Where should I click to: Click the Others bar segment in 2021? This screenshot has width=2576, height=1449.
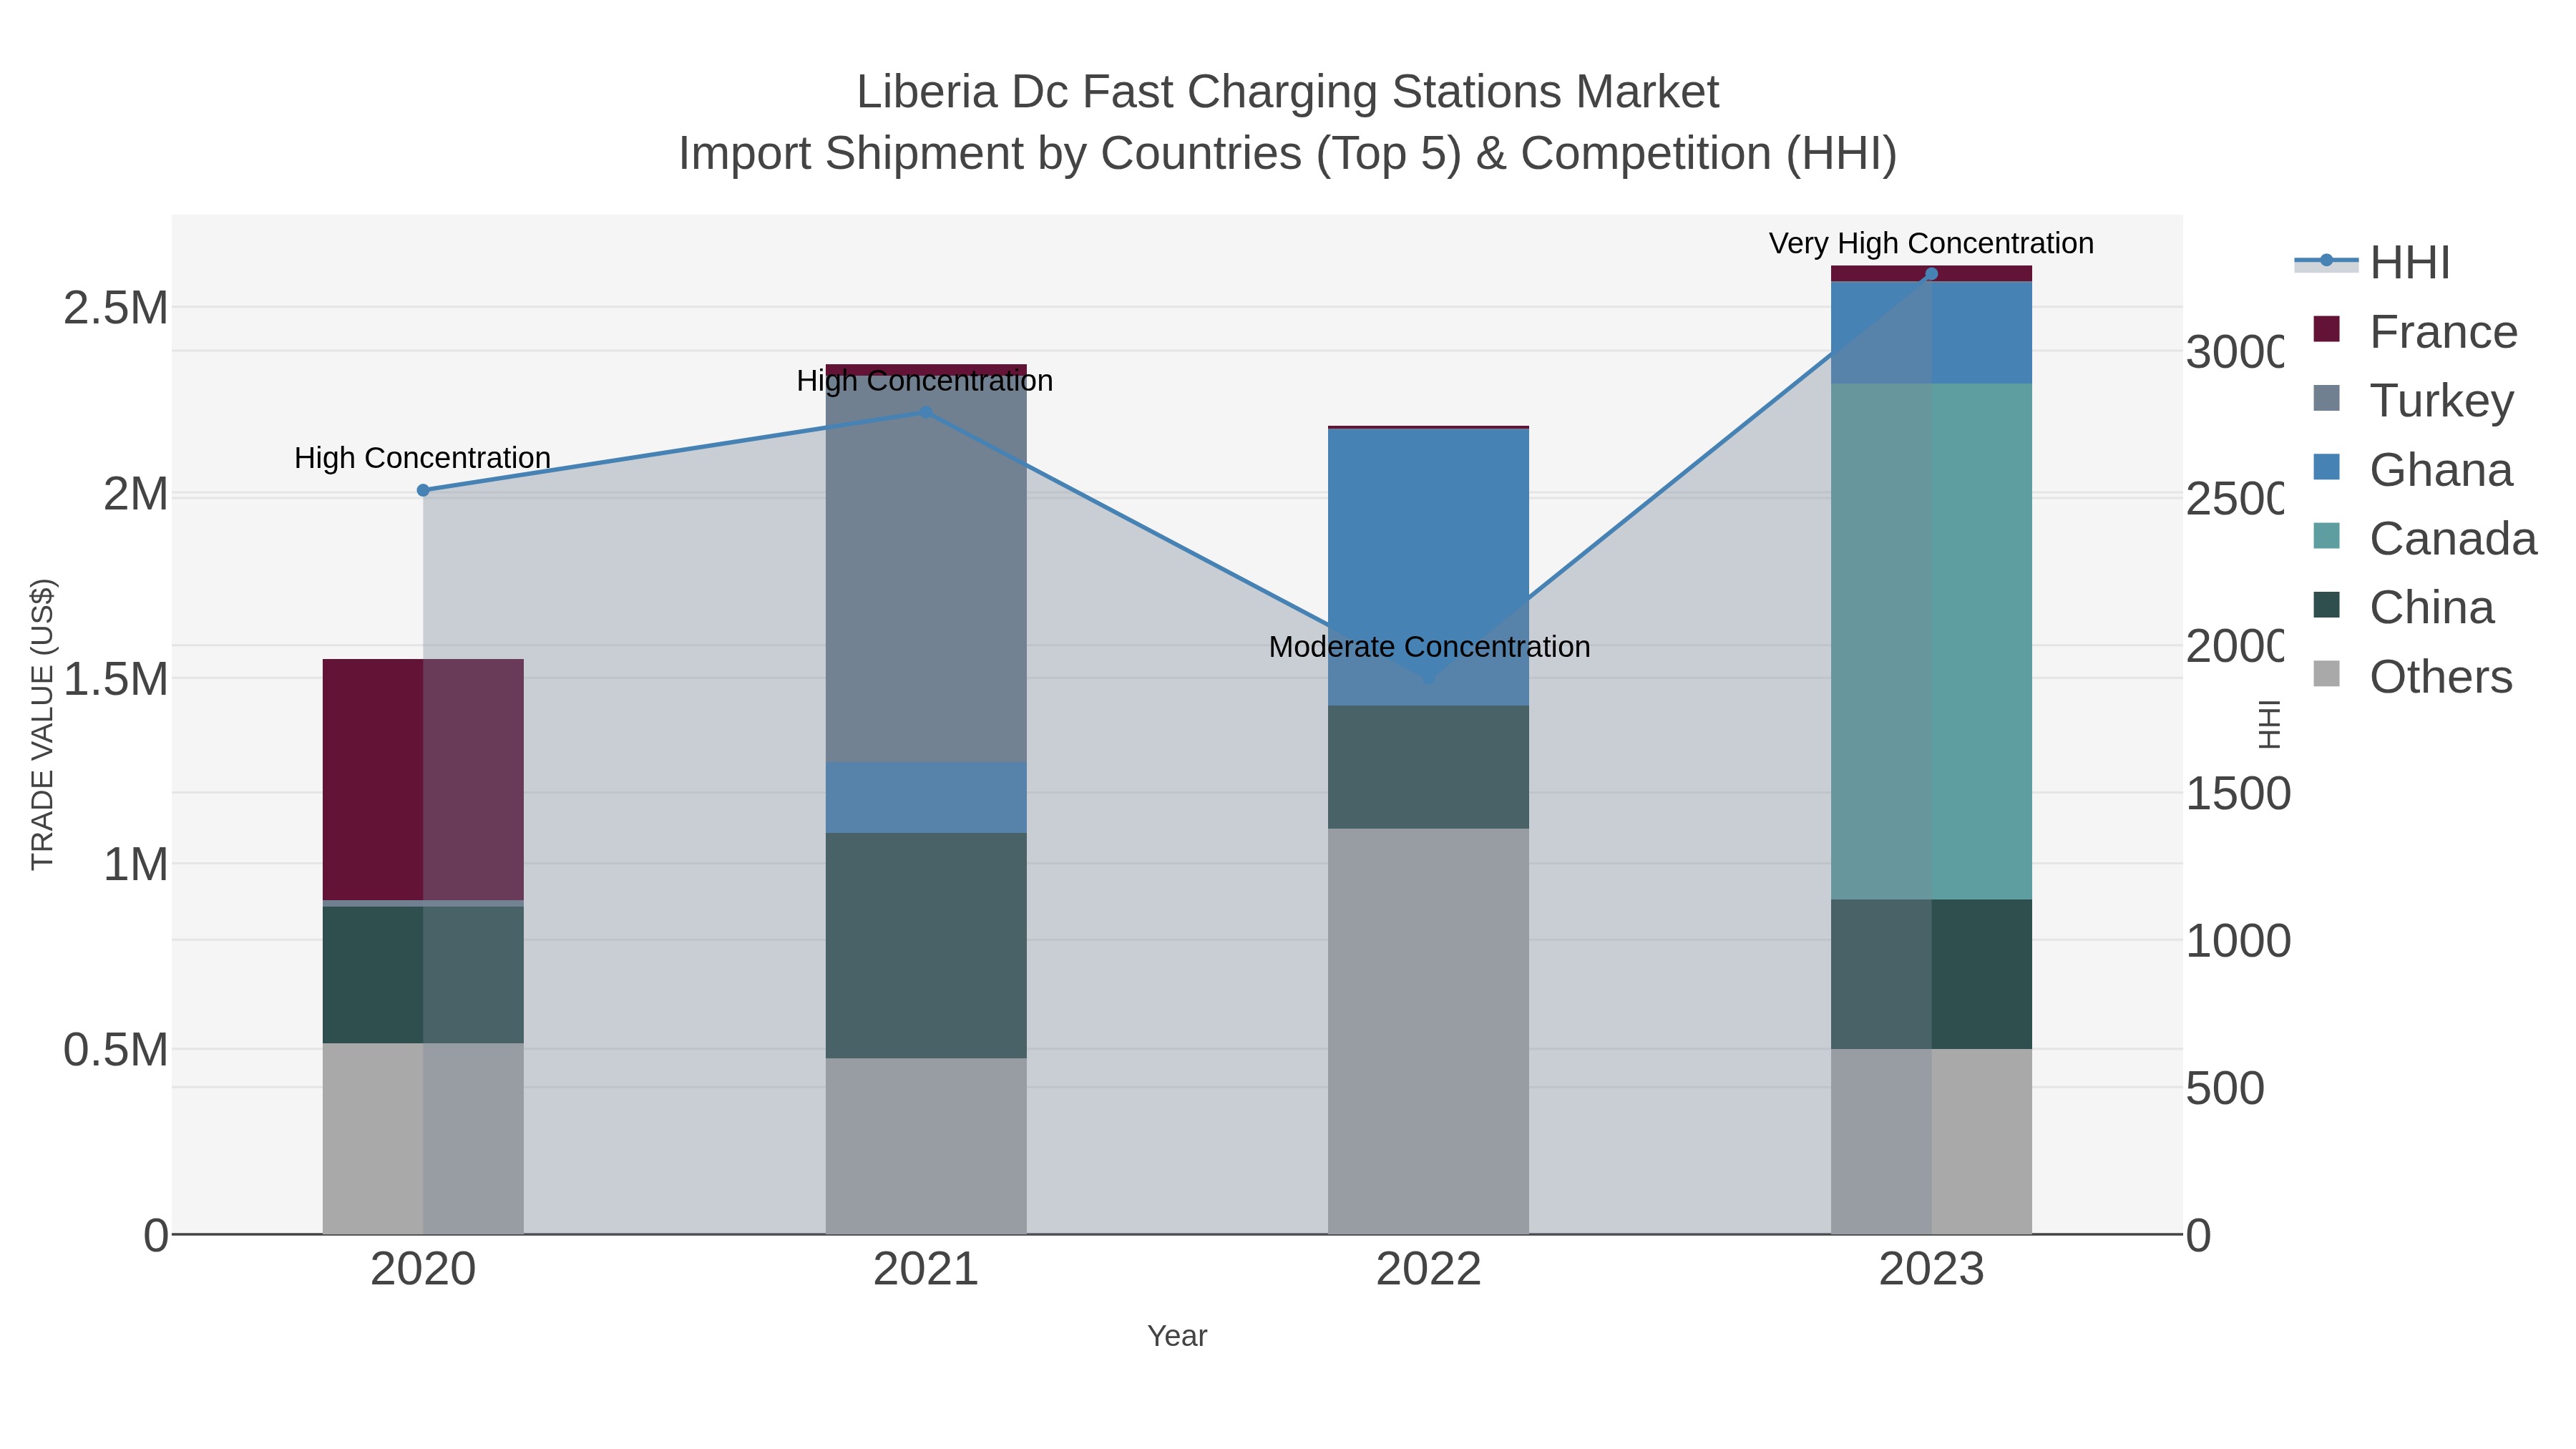pyautogui.click(x=926, y=1146)
